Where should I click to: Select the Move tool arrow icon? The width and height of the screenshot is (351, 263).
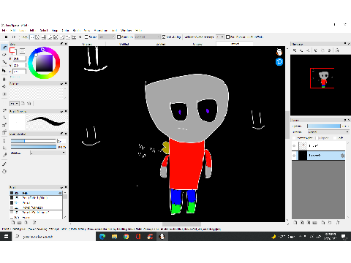coord(4,71)
